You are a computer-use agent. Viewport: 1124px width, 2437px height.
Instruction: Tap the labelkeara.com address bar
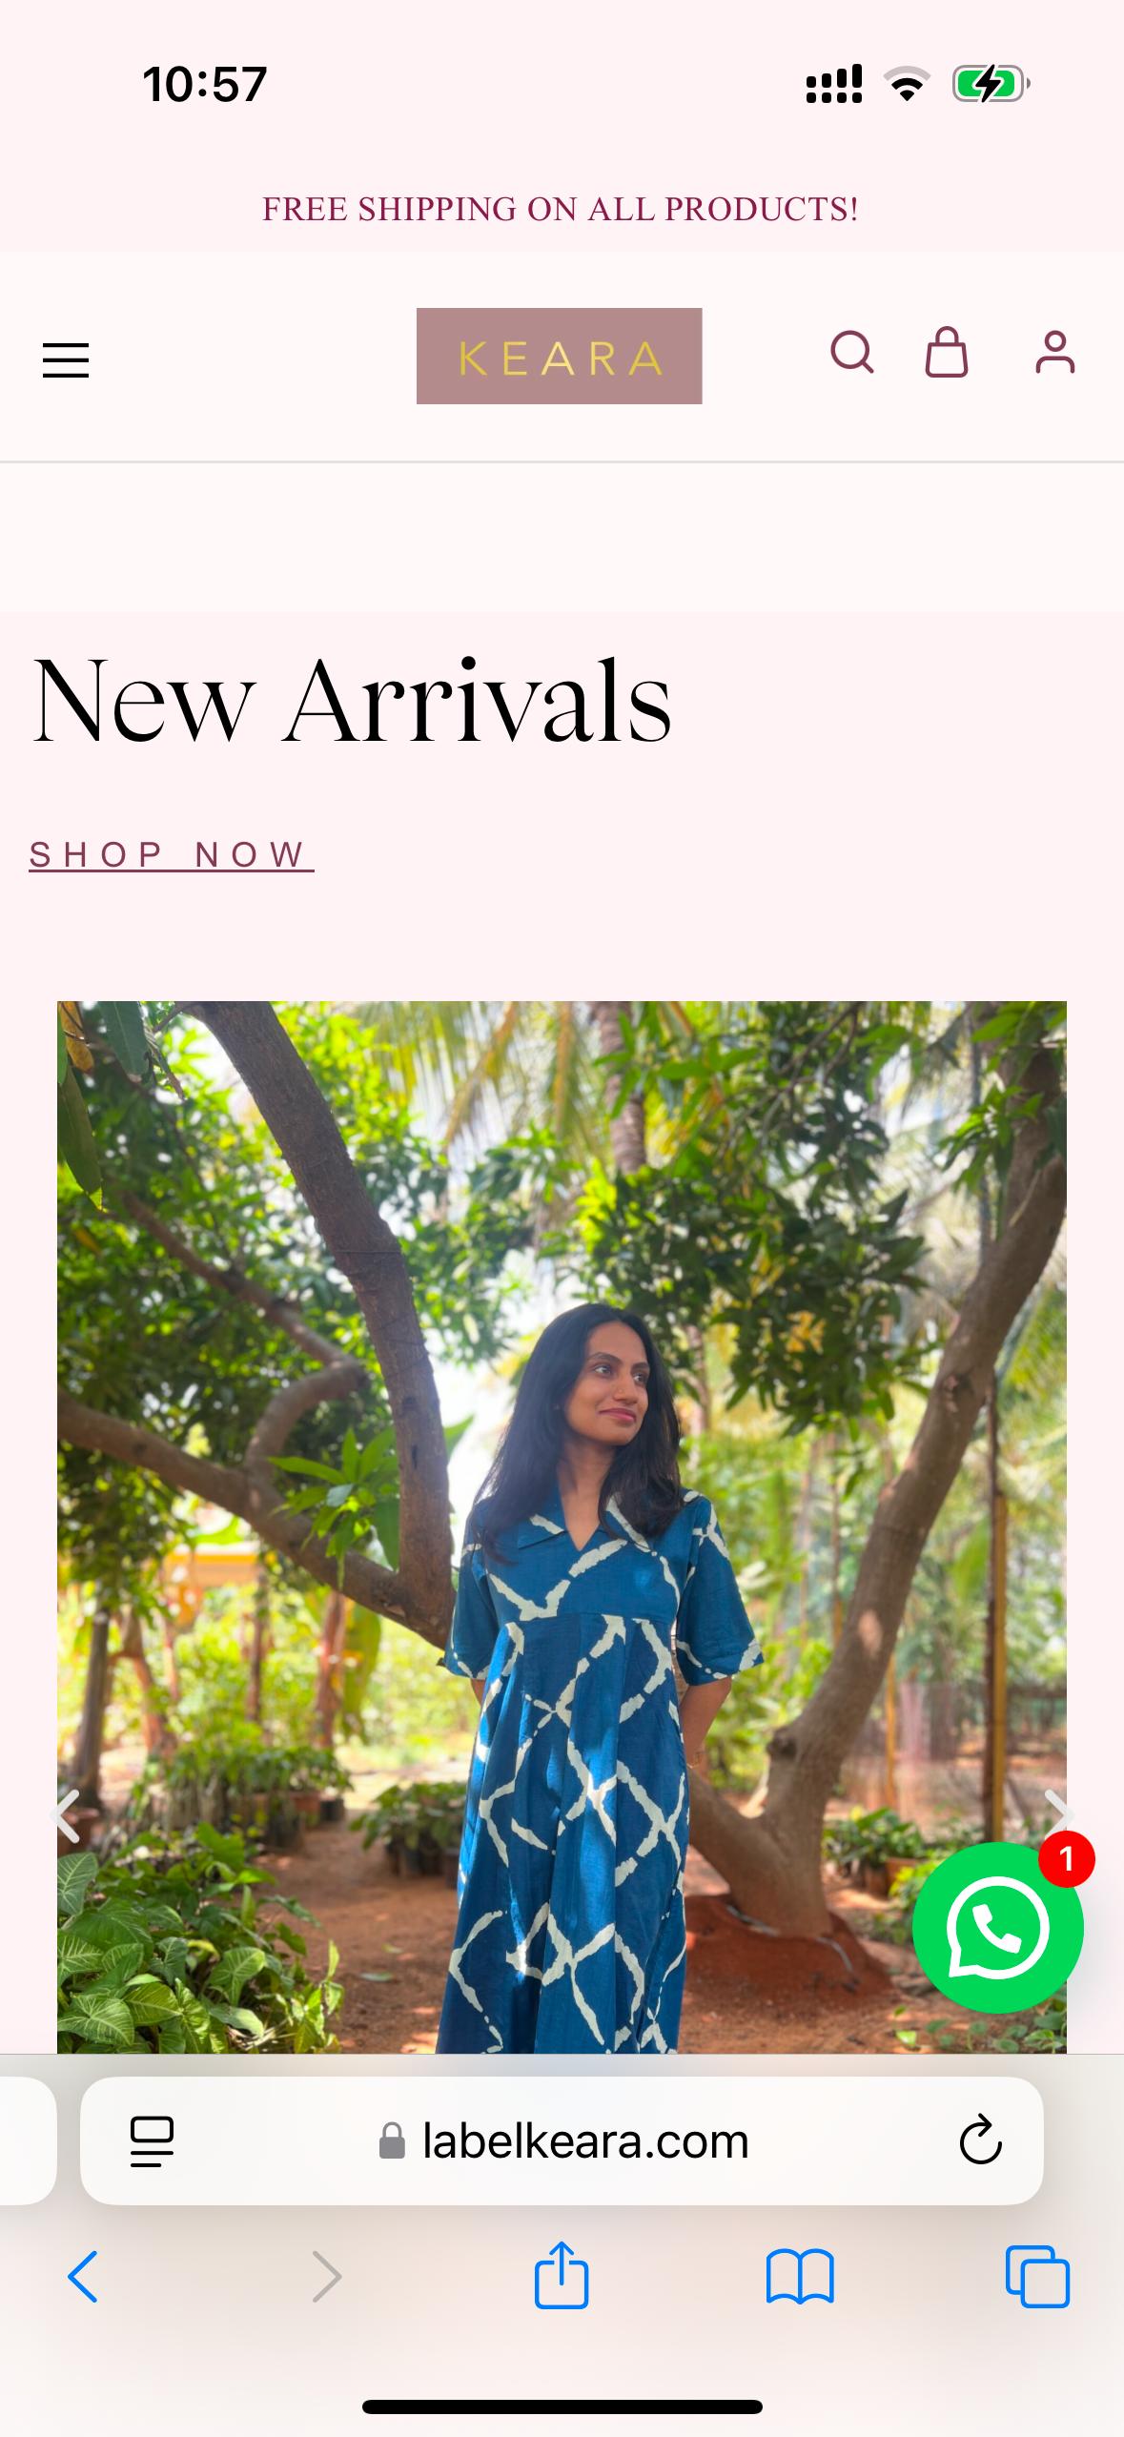(562, 2141)
